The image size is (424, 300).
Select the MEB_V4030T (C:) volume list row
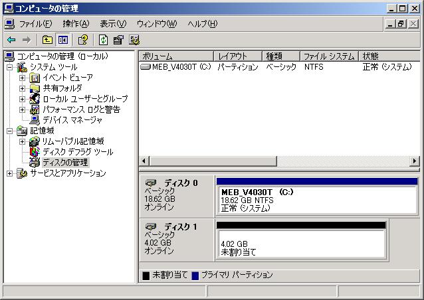279,66
